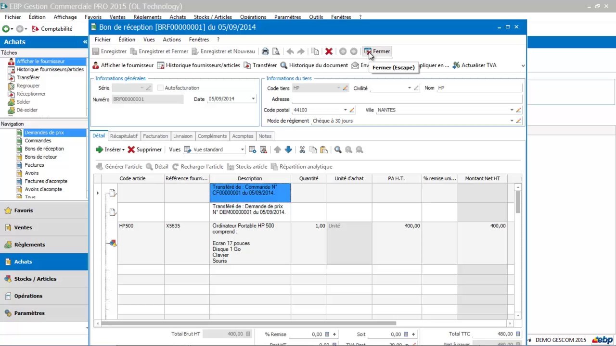Viewport: 616px width, 346px height.
Task: Open print preview icon next to printer
Action: (x=276, y=51)
